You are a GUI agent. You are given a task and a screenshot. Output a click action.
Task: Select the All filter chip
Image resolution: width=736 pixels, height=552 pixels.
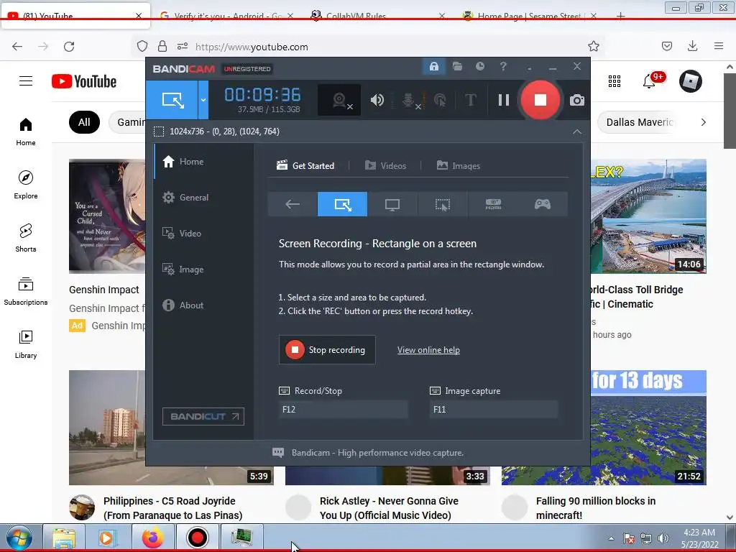85,122
